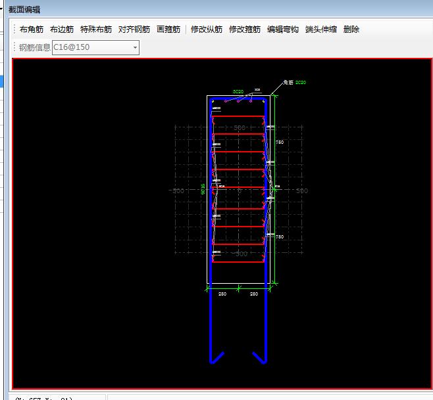Select the blue stirrup's left hook end
The width and height of the screenshot is (433, 400).
pos(216,357)
